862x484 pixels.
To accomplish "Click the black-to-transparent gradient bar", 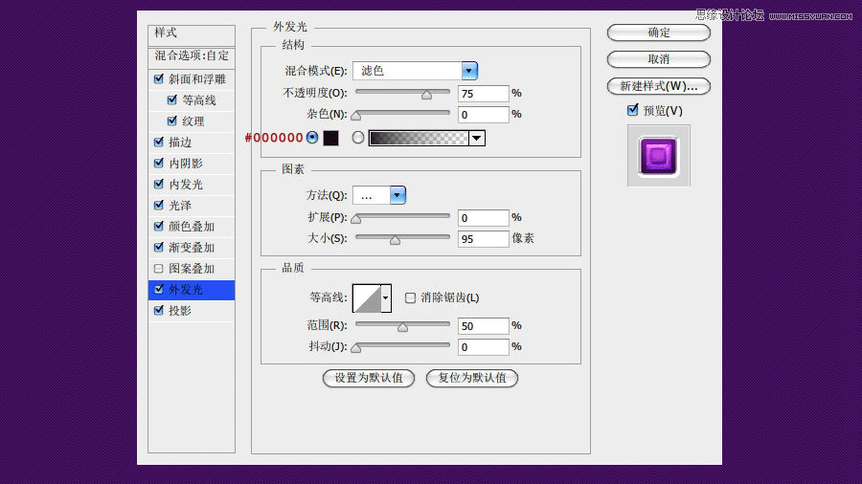I will (x=419, y=138).
